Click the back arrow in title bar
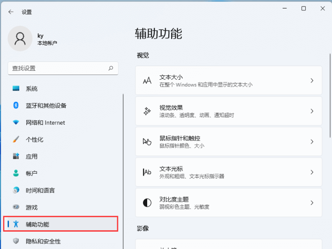This screenshot has height=249, width=332. point(11,12)
